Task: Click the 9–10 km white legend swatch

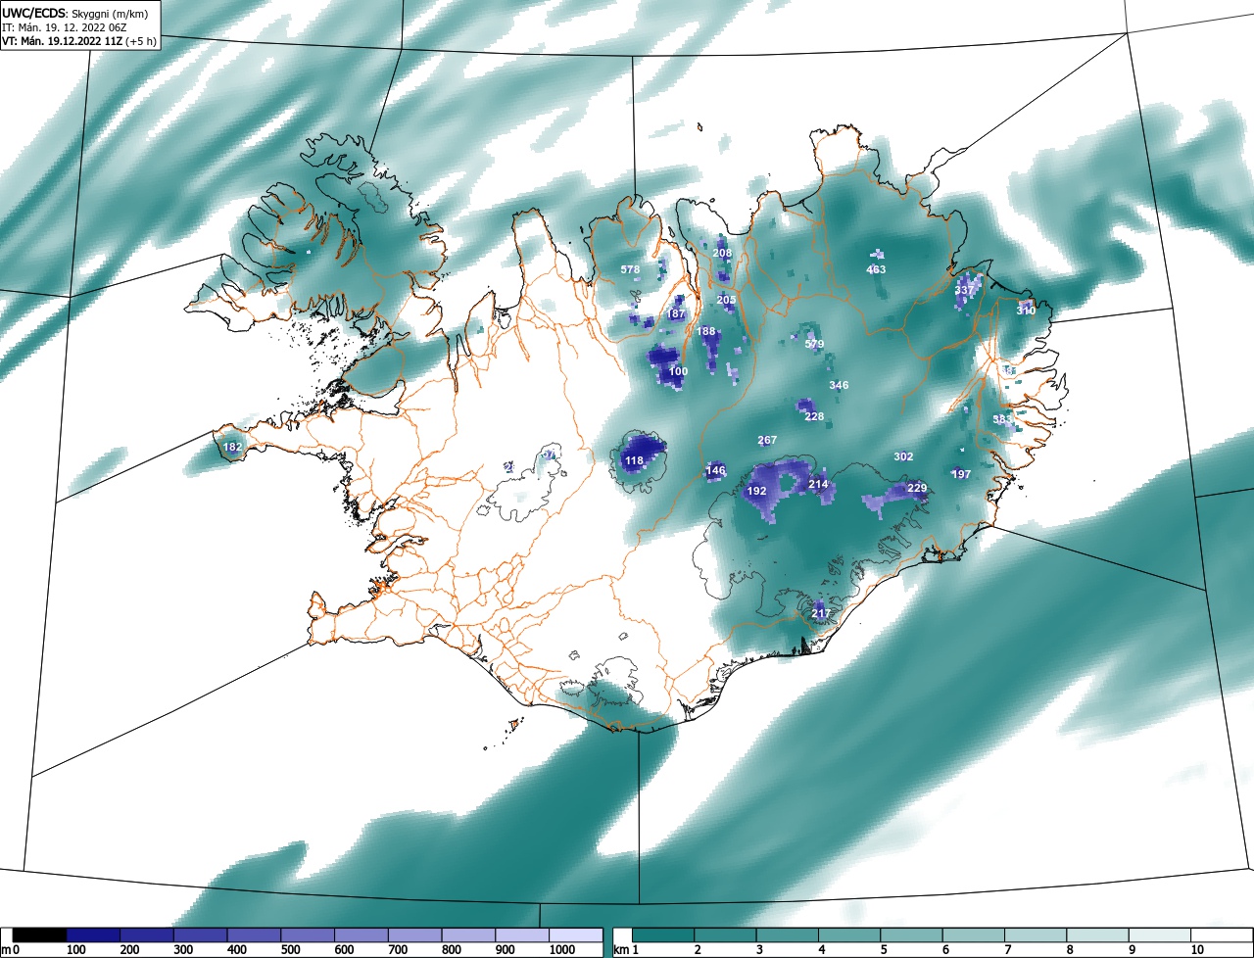Action: coord(1160,934)
